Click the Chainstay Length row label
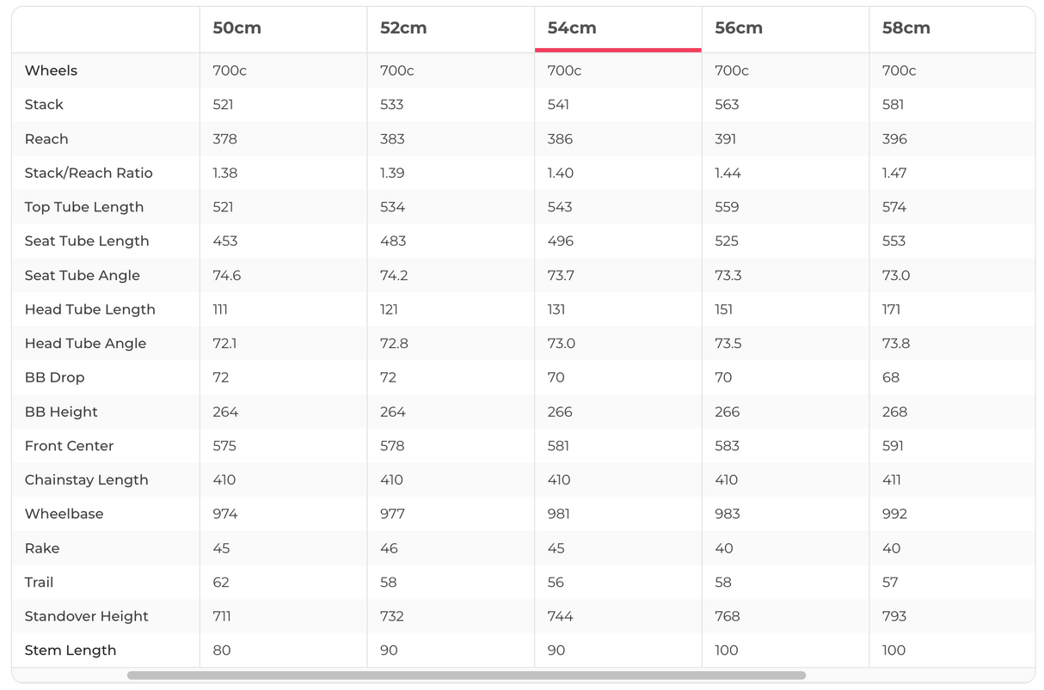The height and width of the screenshot is (690, 1044). coord(86,479)
